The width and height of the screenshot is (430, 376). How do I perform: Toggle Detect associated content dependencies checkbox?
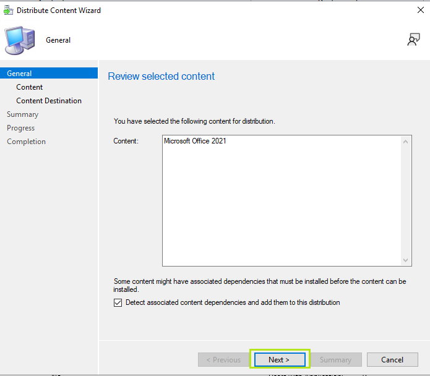(x=118, y=302)
